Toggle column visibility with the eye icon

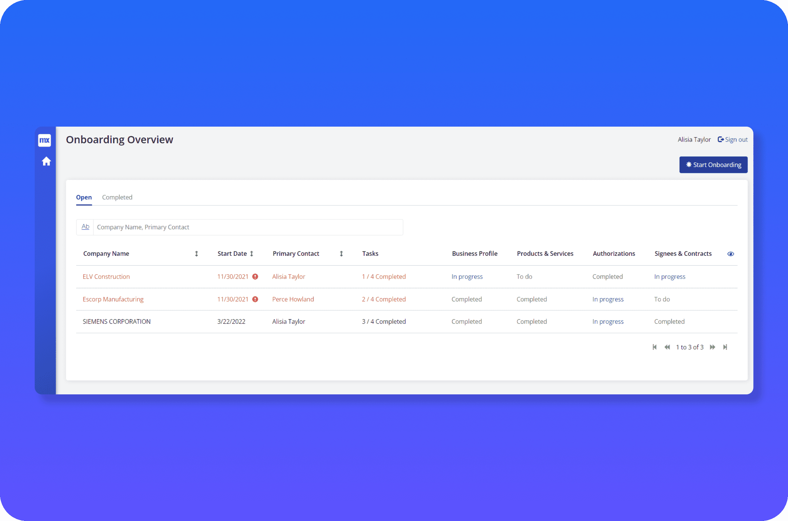(731, 254)
